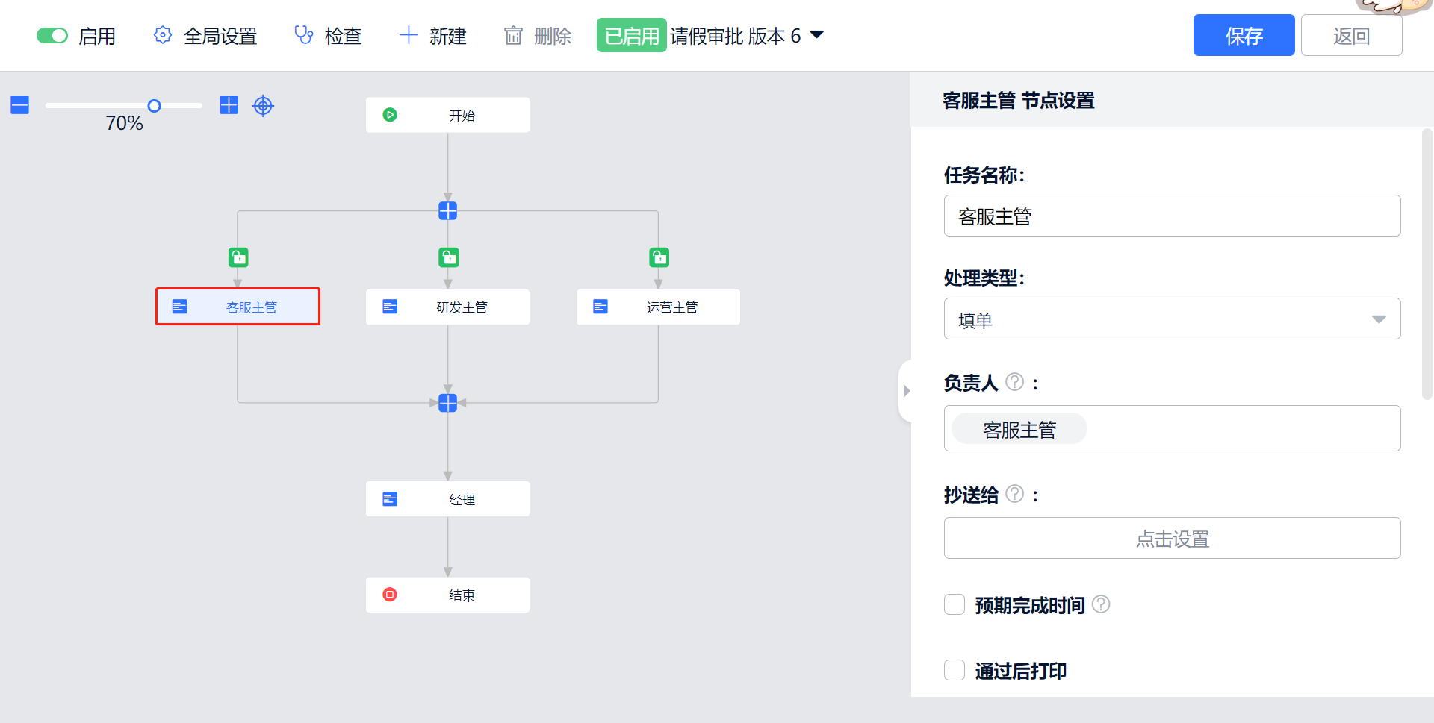This screenshot has height=723, width=1434.
Task: Open the 处理类型 dropdown
Action: click(x=1171, y=319)
